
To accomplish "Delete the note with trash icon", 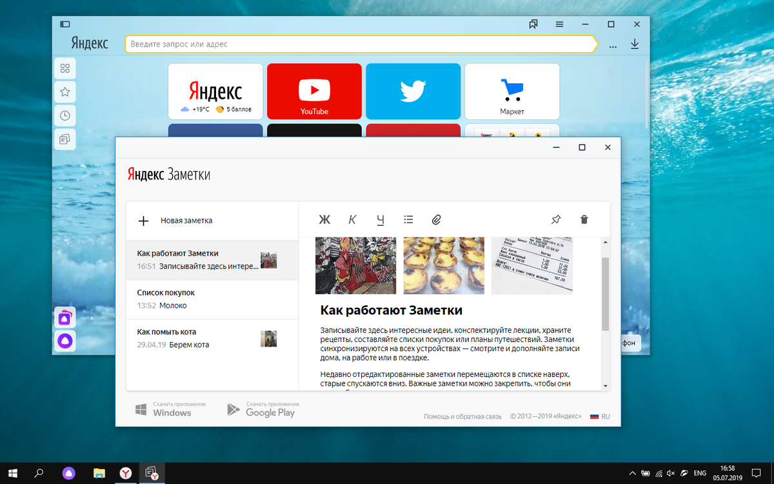I will click(x=584, y=219).
